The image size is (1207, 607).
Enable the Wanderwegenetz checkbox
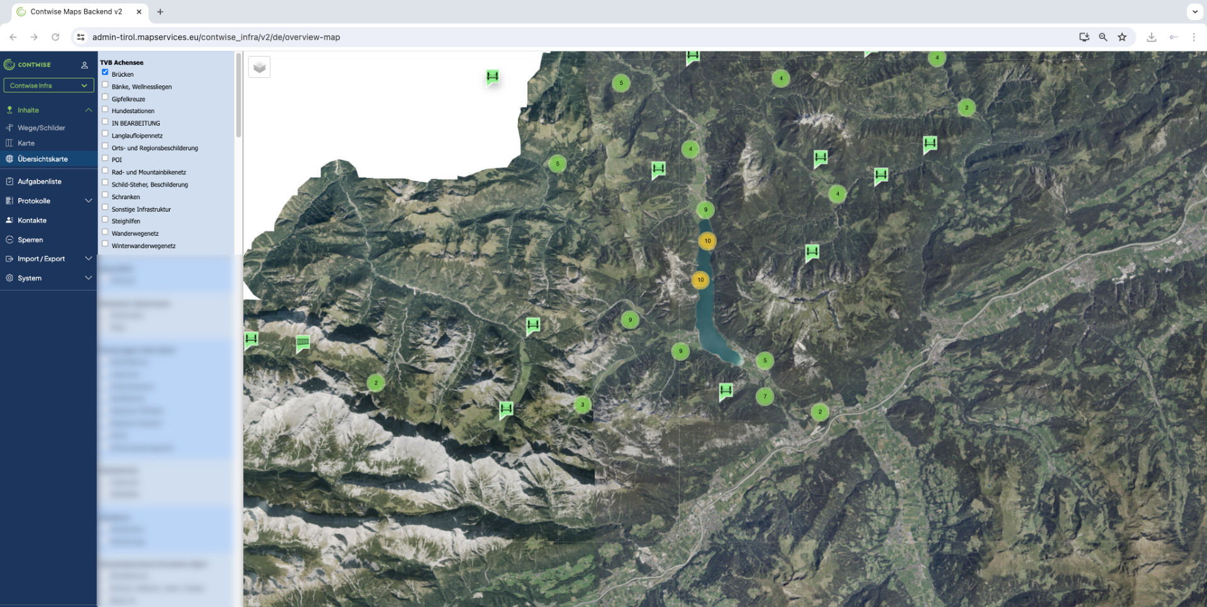click(105, 232)
